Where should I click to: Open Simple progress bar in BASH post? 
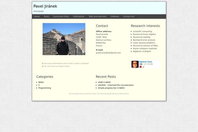(x=111, y=88)
